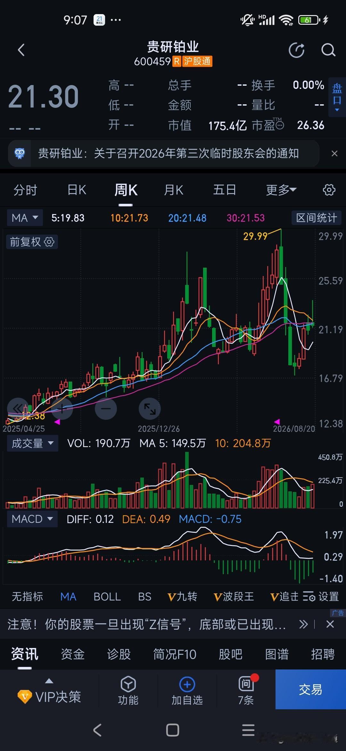Expand the ad with double chevron
Image resolution: width=346 pixels, height=751 pixels.
tap(303, 624)
